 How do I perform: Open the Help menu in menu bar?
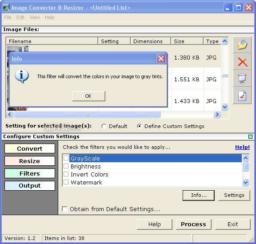click(x=50, y=17)
